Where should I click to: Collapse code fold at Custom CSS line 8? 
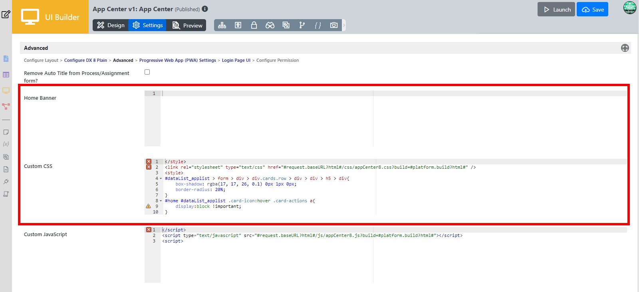(x=161, y=201)
